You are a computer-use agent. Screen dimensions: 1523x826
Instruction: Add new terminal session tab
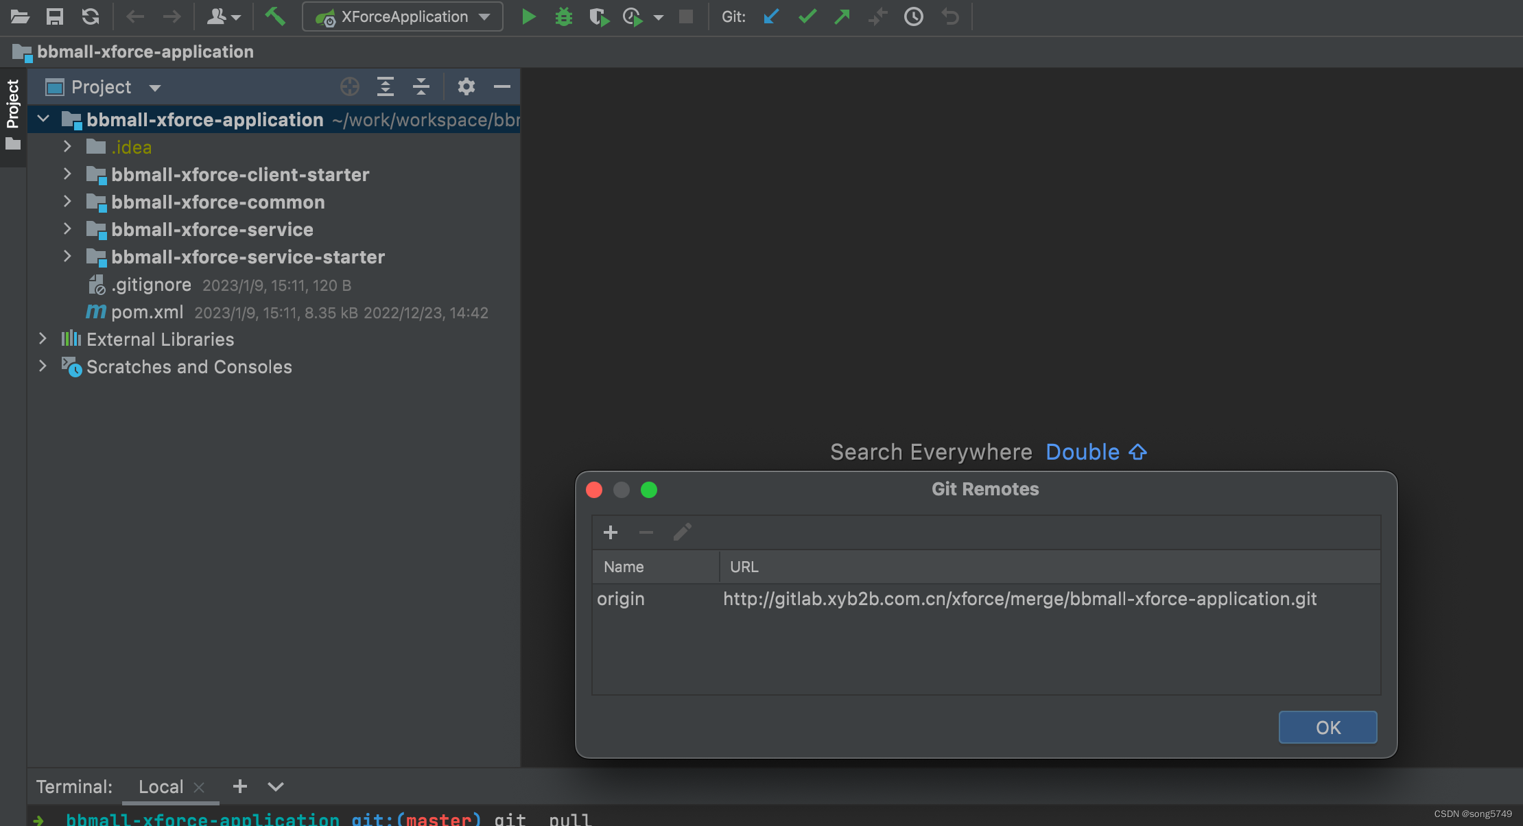(239, 787)
